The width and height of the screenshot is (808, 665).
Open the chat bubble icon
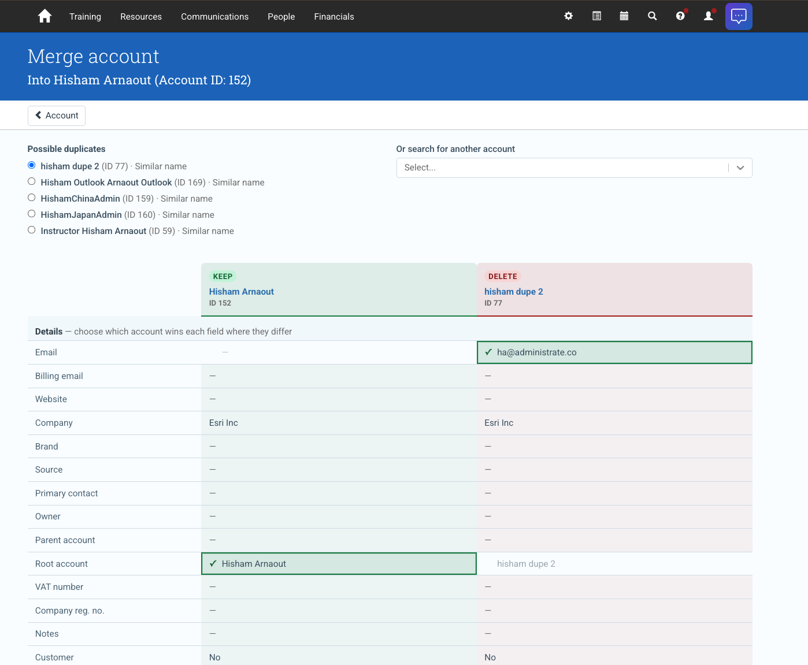pos(739,16)
